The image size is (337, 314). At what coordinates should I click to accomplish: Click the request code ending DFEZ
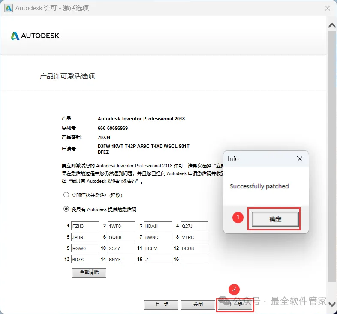click(x=103, y=152)
